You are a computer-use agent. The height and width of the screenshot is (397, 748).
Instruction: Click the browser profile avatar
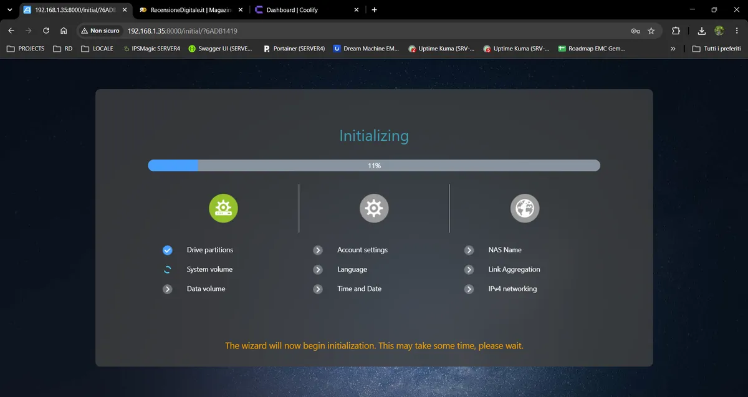(719, 31)
